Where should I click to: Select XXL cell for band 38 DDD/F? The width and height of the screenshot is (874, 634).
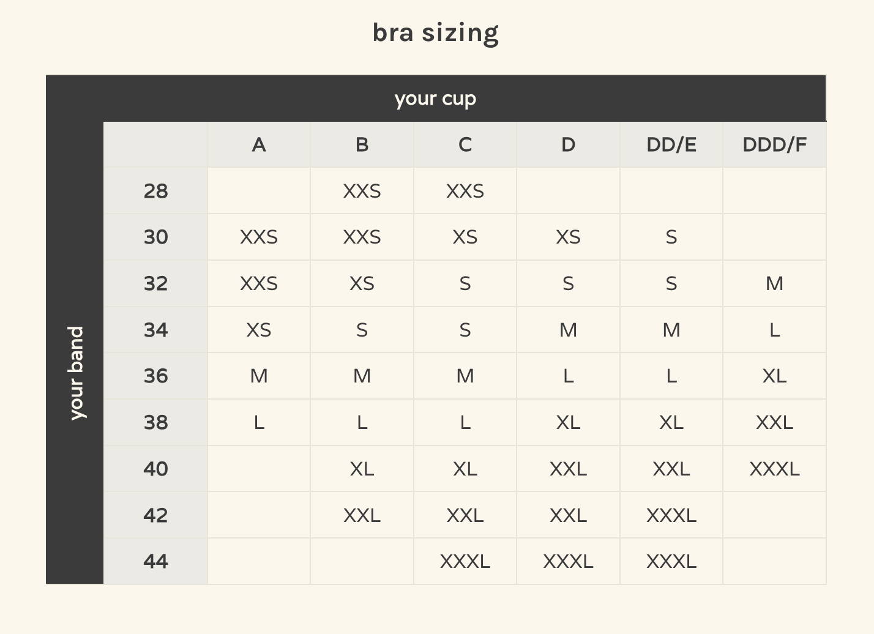point(774,422)
